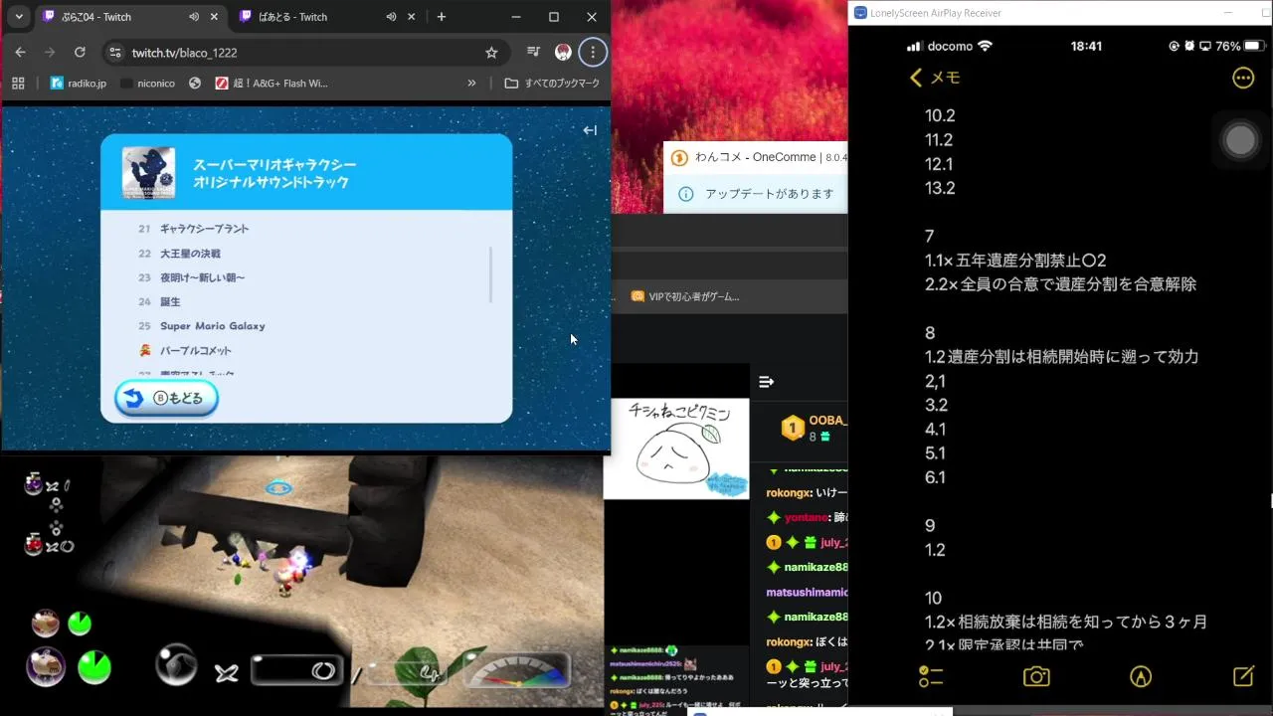
Task: Go back to メモ list
Action: click(935, 78)
